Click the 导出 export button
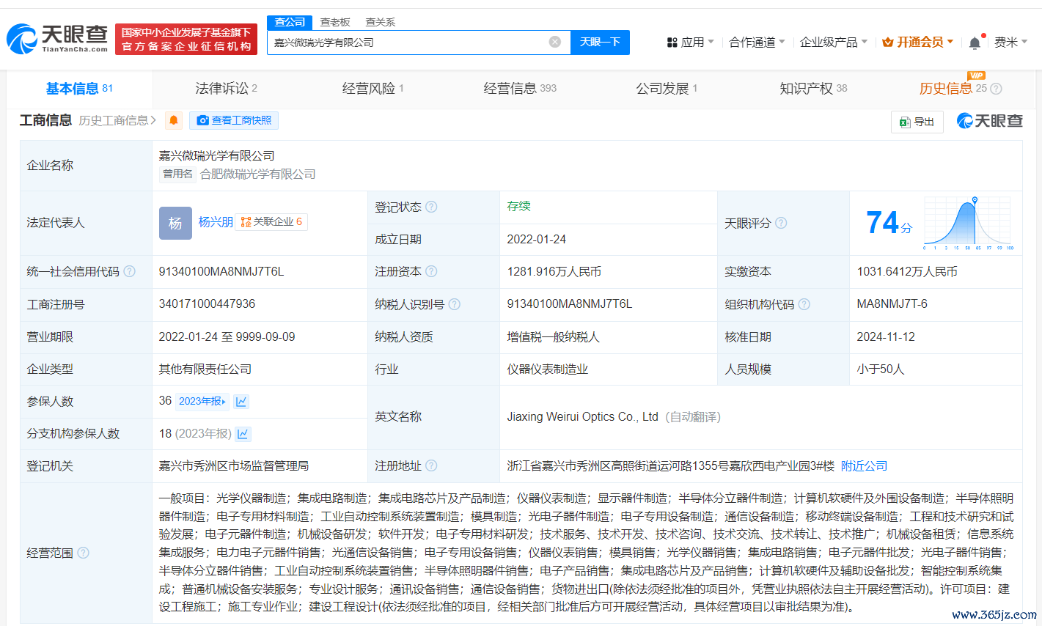The image size is (1042, 626). [x=917, y=122]
